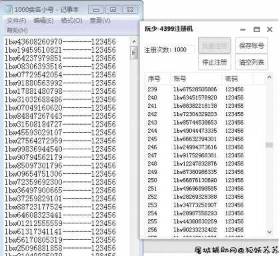280x256 pixels.
Task: Click Notepad line lbw61317341141
Action: tap(60, 231)
